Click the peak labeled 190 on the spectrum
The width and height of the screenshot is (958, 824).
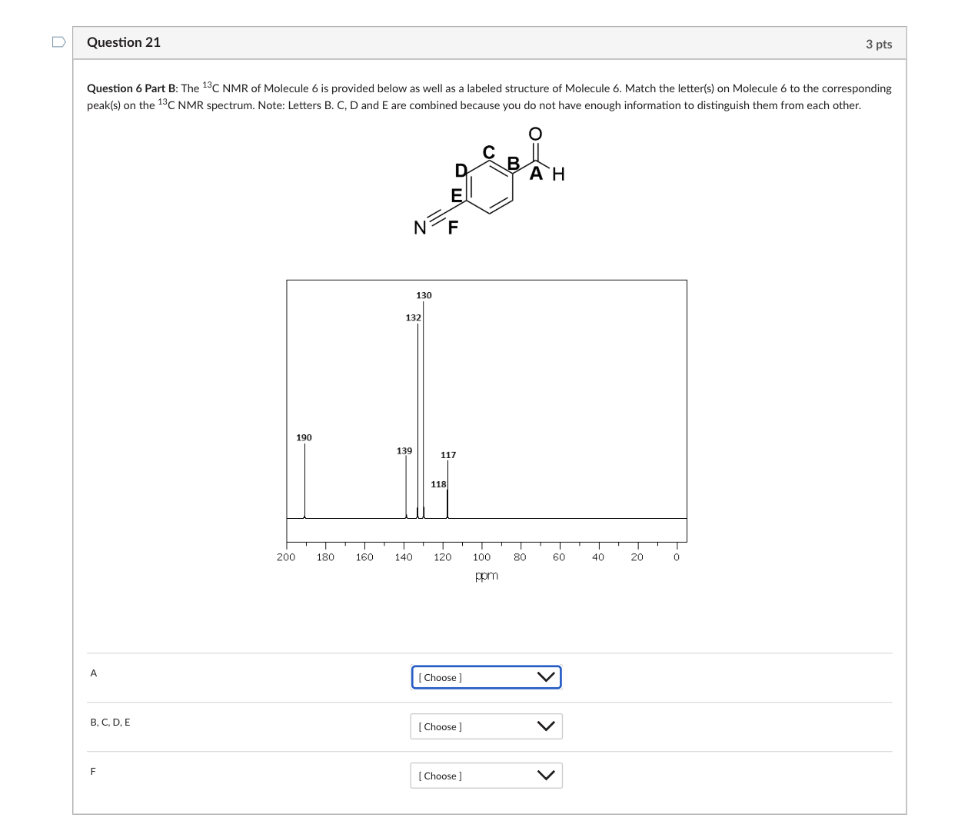tap(304, 477)
